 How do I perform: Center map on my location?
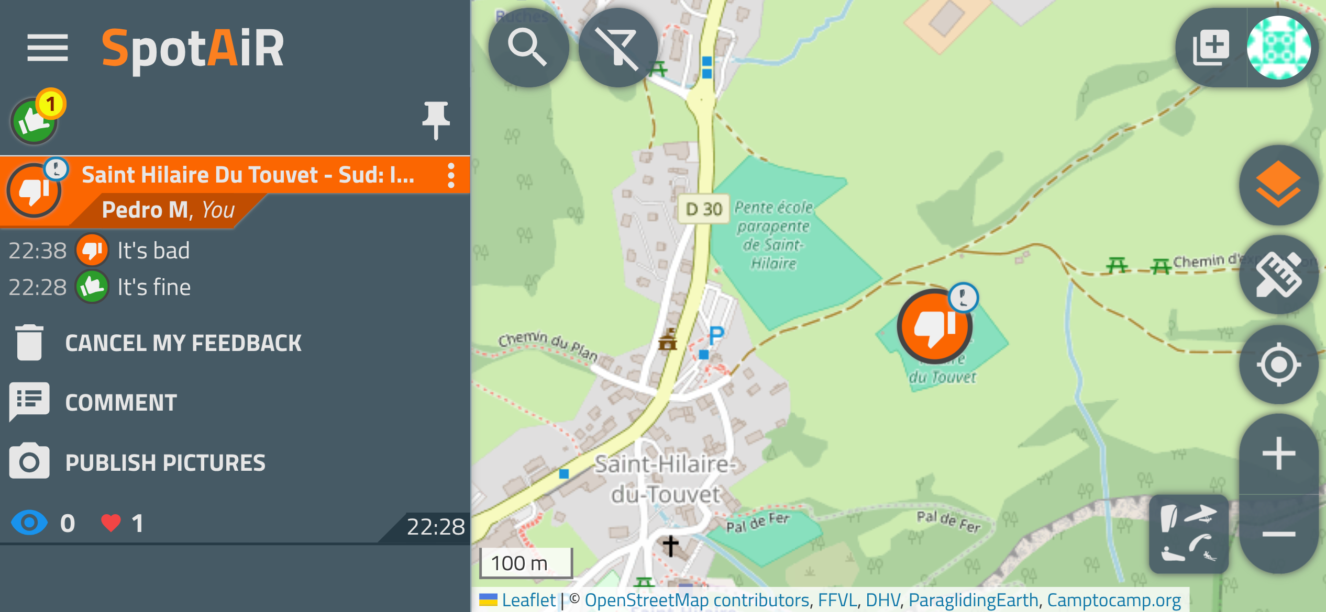click(x=1278, y=364)
